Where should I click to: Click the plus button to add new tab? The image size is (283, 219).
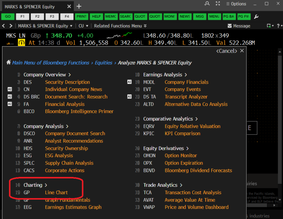tap(79, 6)
